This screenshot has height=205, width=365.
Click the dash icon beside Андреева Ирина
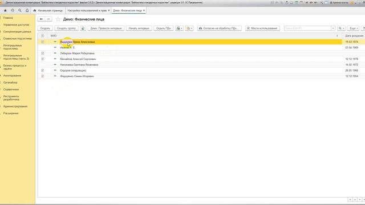click(x=55, y=42)
